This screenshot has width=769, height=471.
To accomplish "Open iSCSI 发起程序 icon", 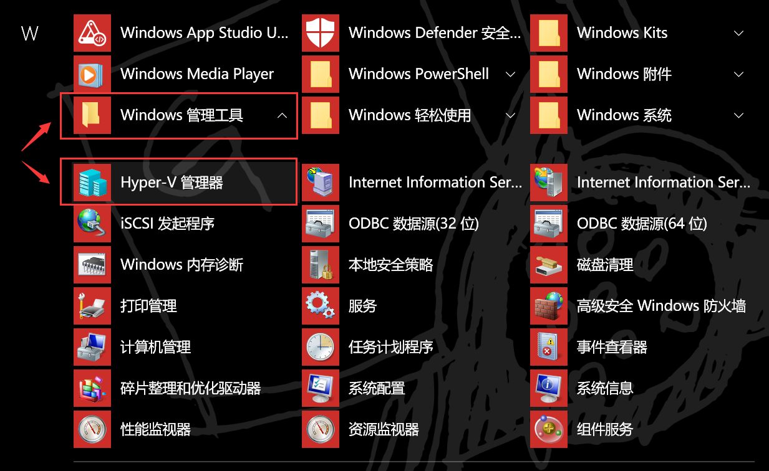I will pyautogui.click(x=92, y=223).
